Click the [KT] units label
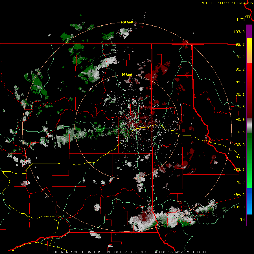The width and height of the screenshot is (254, 254). click(241, 19)
